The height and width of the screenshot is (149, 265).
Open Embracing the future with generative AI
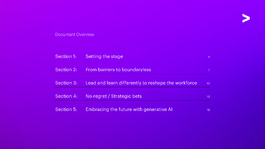129,109
